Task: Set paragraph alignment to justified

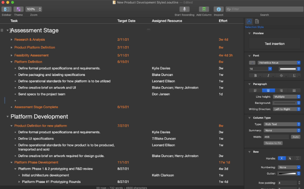Action: pos(294,91)
